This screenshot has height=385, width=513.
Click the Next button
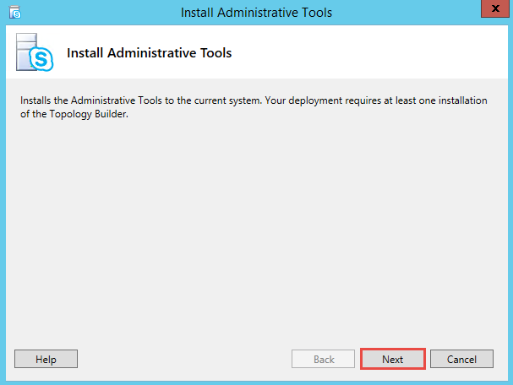coord(392,359)
